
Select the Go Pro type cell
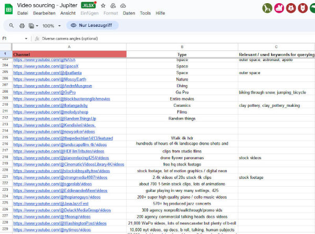click(182, 93)
